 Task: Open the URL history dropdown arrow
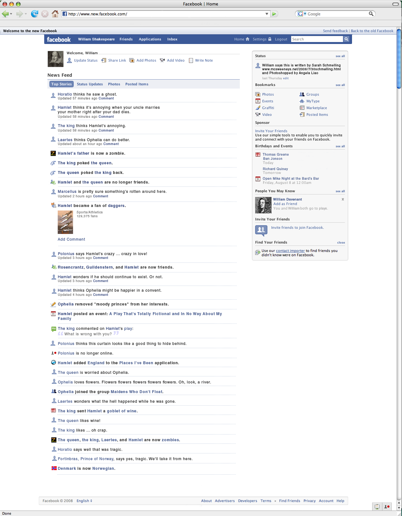[267, 14]
